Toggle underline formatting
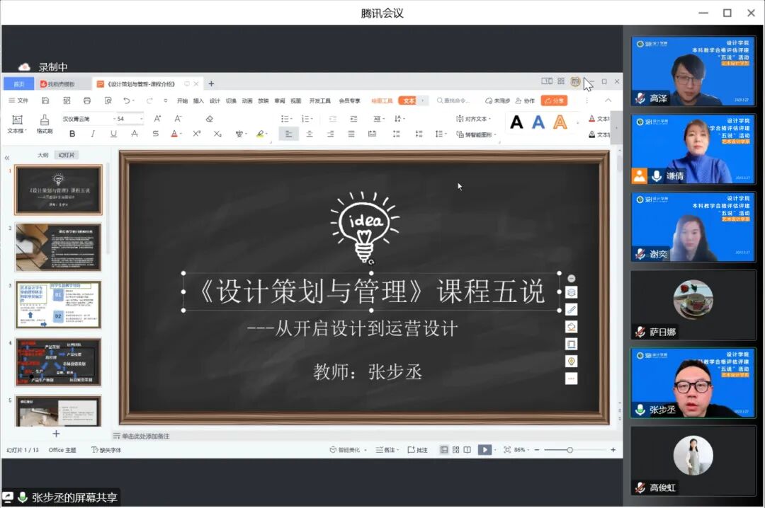 tap(113, 133)
